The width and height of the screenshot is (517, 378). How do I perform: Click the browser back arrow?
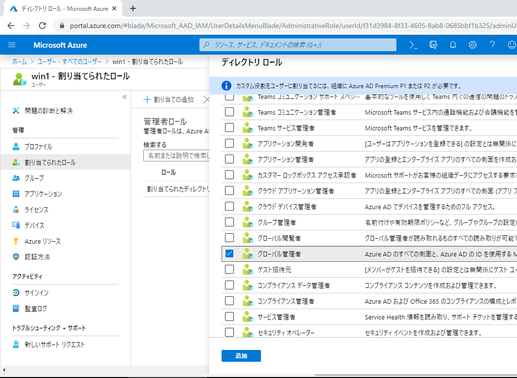[11, 26]
